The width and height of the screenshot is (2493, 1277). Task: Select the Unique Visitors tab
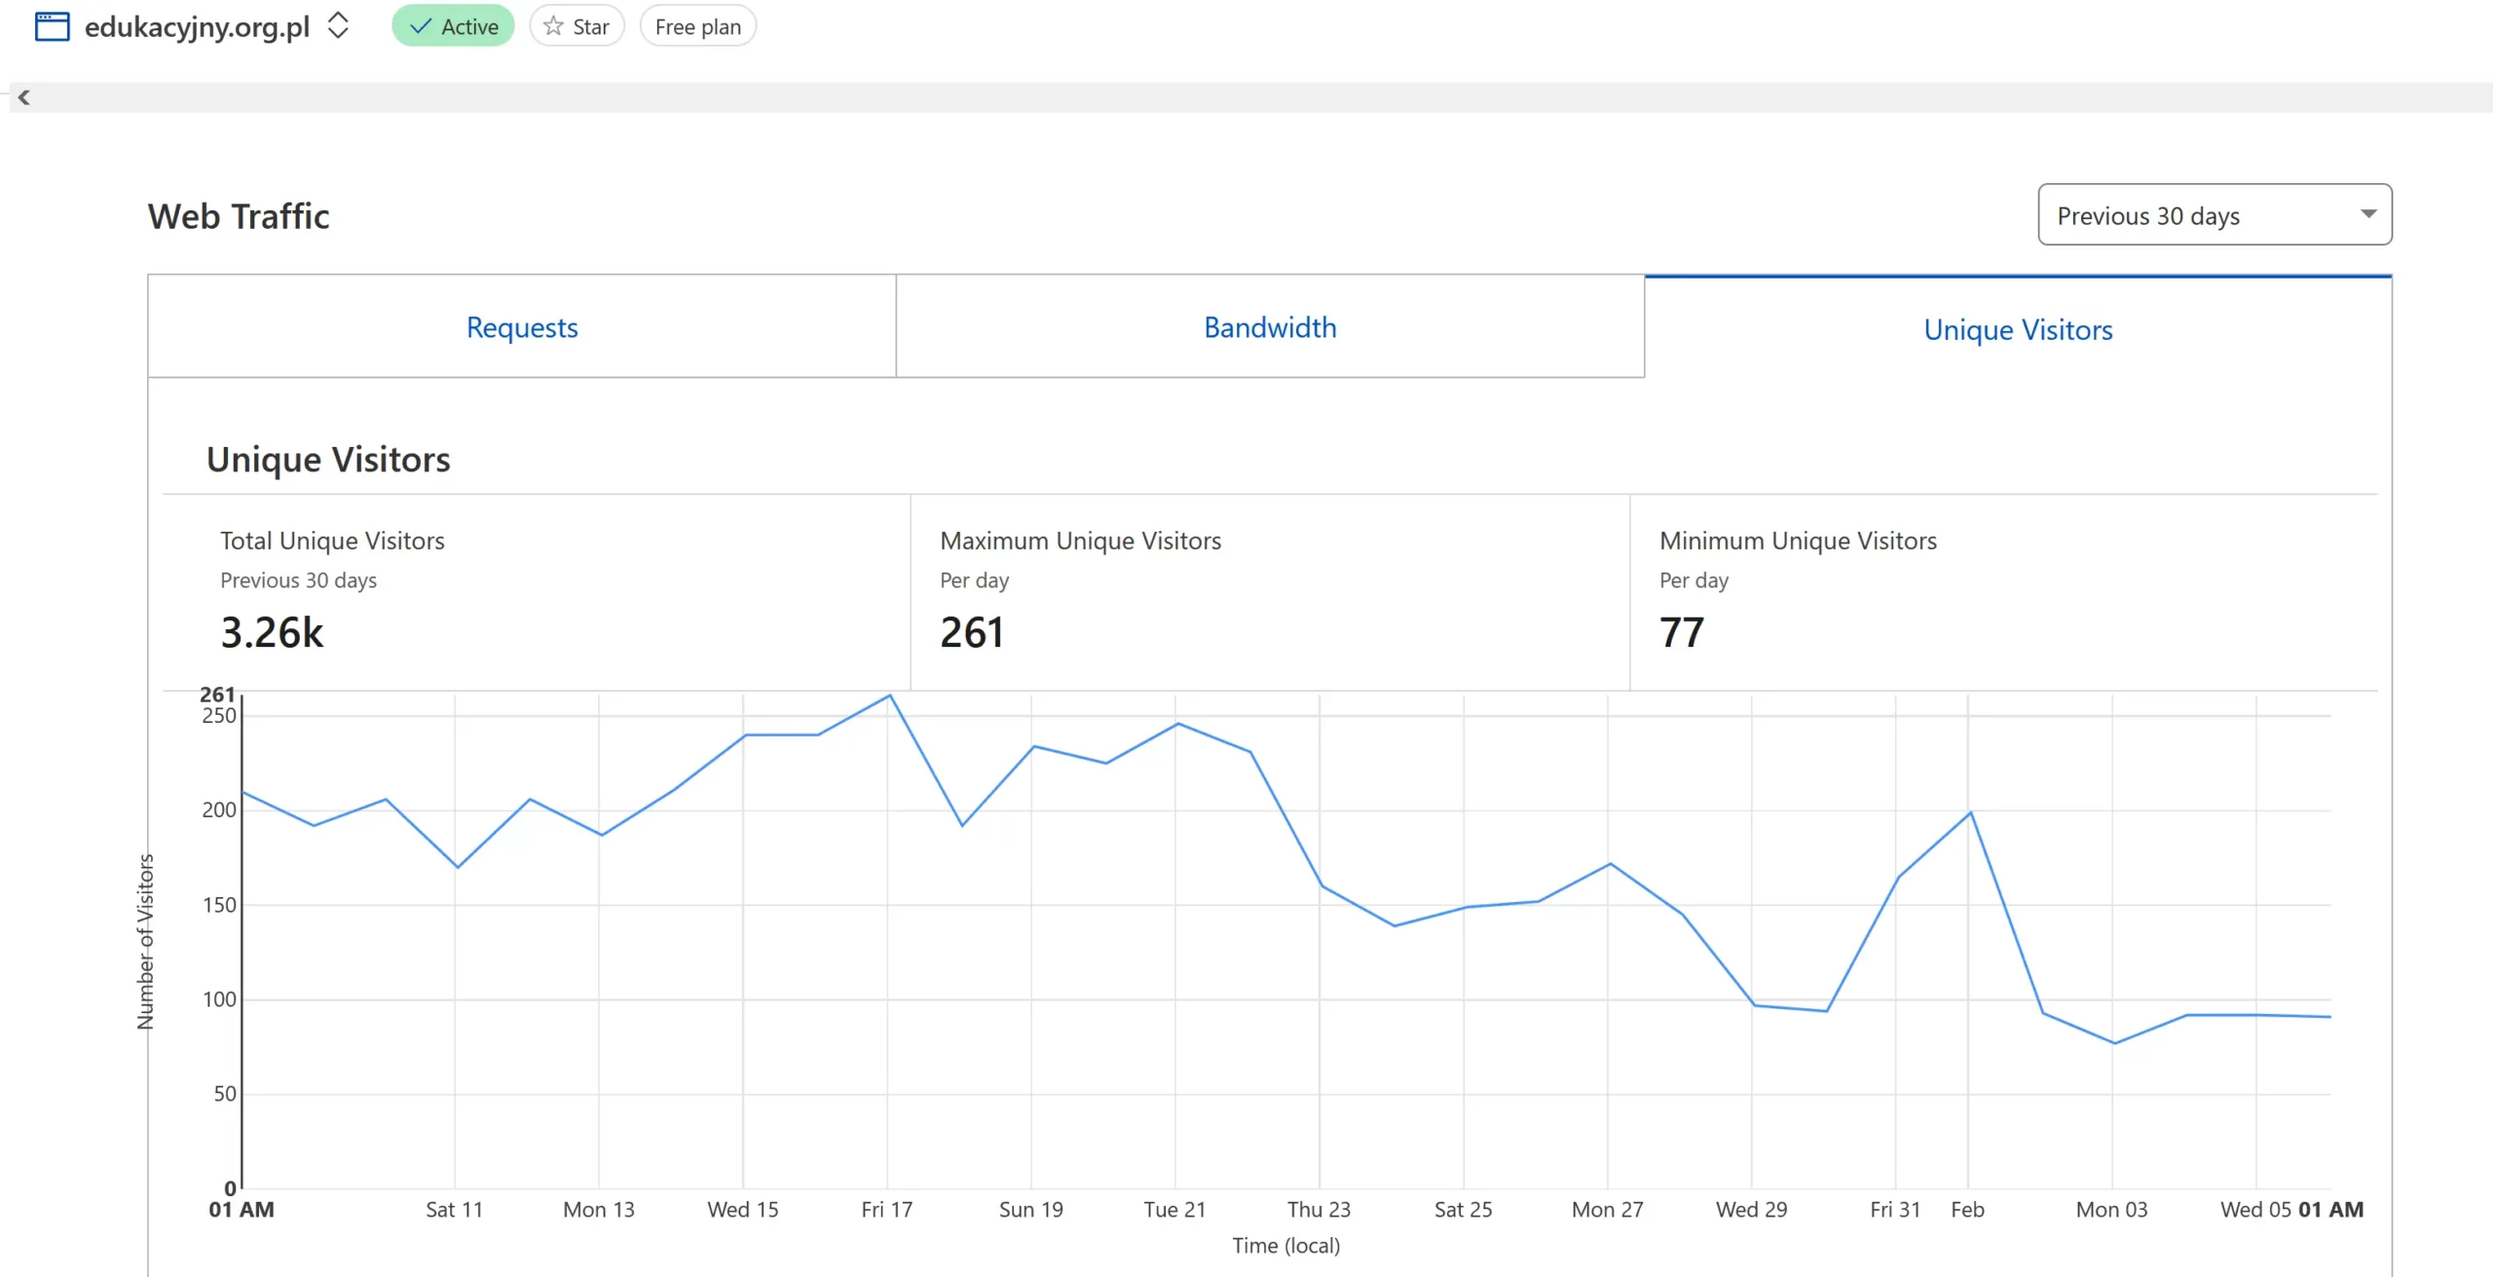pos(2018,329)
